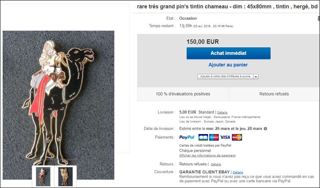Click the Maestro card icon
Viewport: 320px width, 188px height.
[x=214, y=137]
